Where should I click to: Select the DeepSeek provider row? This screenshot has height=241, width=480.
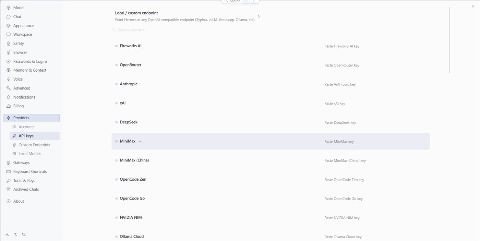[271, 122]
